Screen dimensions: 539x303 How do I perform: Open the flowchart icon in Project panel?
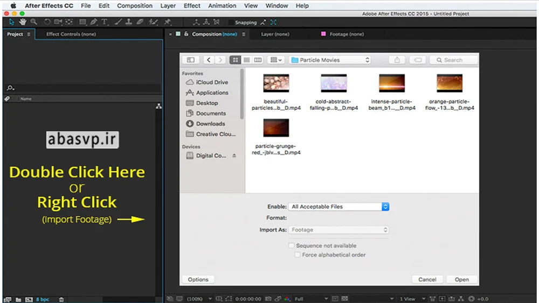(158, 106)
